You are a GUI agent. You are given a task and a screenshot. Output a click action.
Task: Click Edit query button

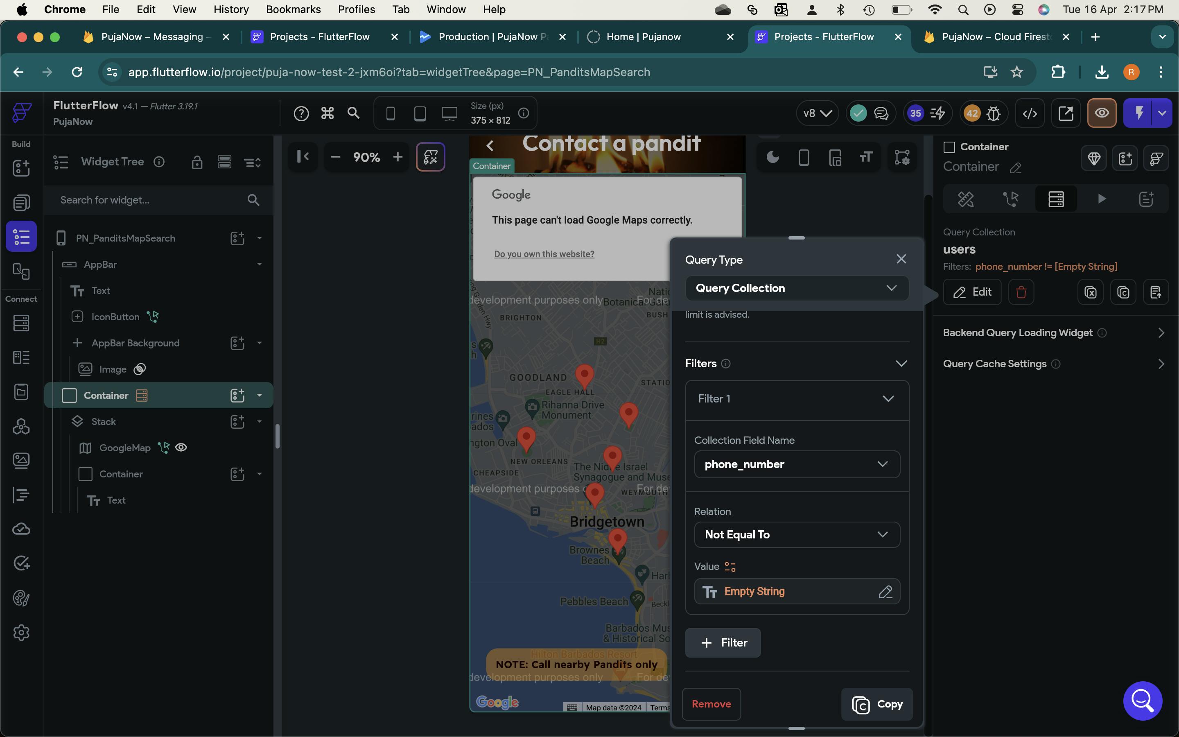click(x=972, y=292)
